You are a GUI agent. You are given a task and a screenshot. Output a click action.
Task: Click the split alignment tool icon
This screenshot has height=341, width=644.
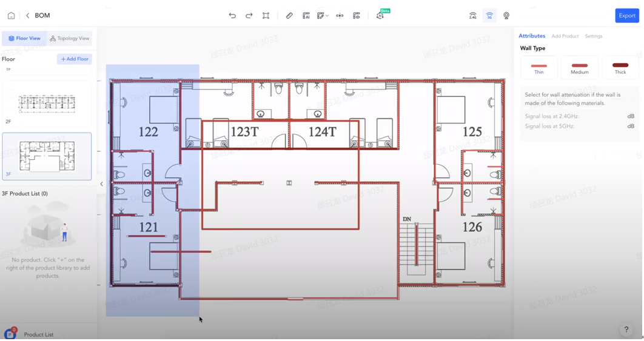click(340, 16)
